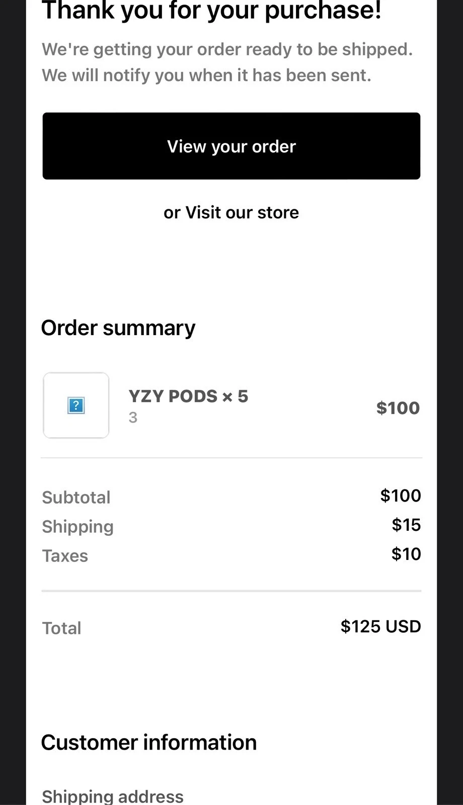Select the Total label
The image size is (463, 805).
tap(61, 628)
